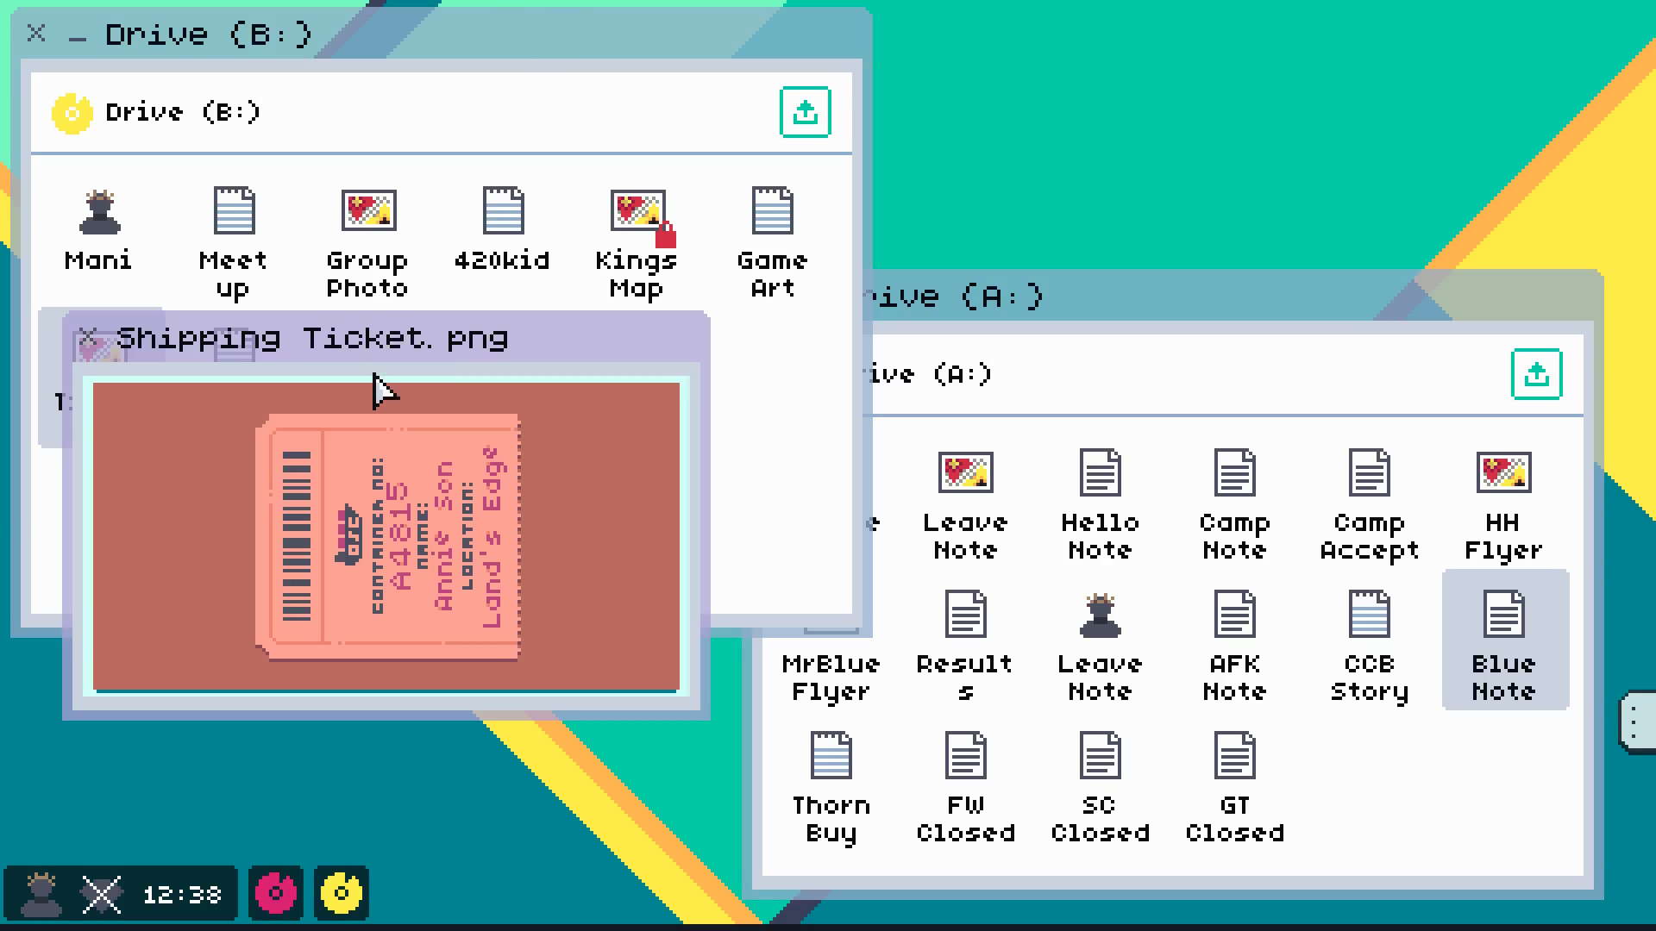Open the Thorn Buy document

pos(831,757)
